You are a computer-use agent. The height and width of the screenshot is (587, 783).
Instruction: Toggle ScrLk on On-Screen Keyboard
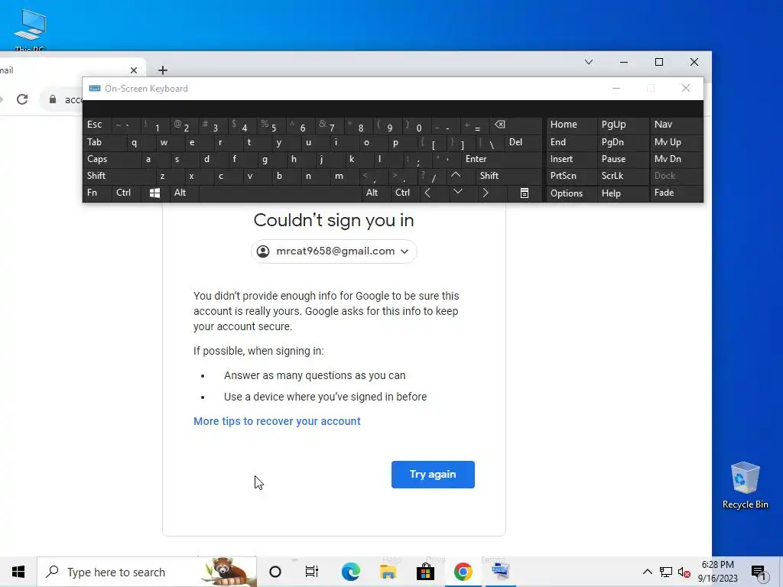point(622,176)
